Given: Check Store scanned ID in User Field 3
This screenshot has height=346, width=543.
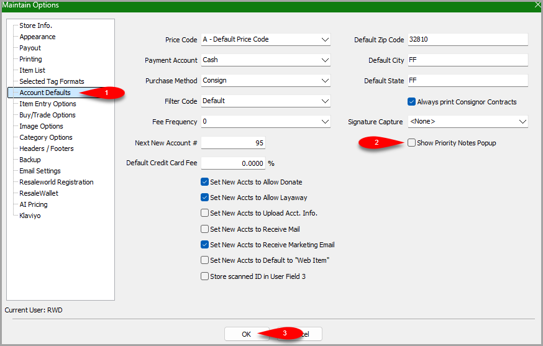Looking at the screenshot, I should [204, 276].
